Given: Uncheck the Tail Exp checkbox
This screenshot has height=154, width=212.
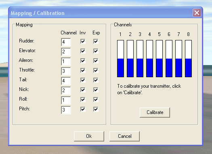Looking at the screenshot, I should tap(96, 80).
